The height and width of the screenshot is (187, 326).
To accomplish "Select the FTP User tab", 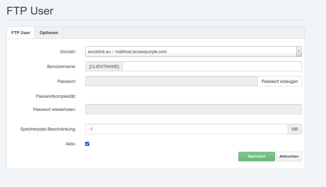I will (21, 33).
